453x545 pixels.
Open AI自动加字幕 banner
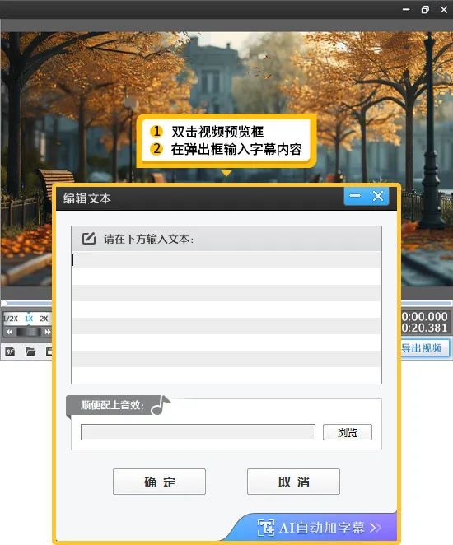(319, 528)
